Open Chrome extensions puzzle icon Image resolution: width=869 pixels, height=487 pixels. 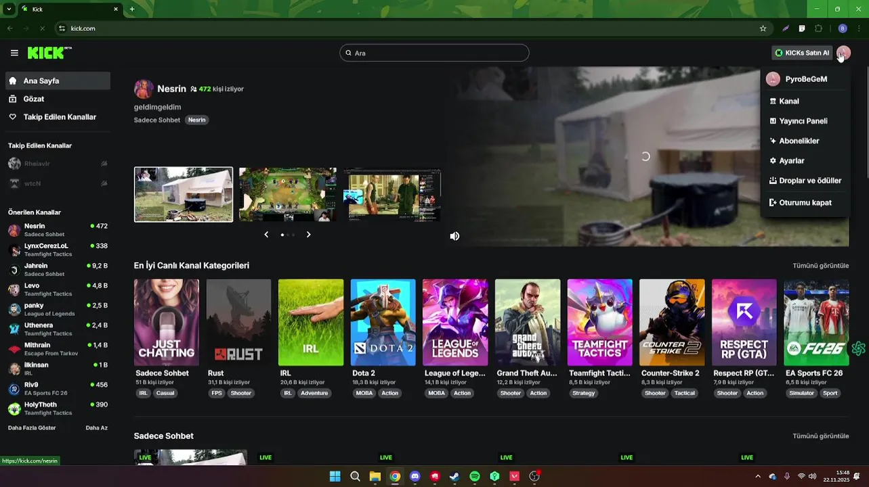pos(818,28)
